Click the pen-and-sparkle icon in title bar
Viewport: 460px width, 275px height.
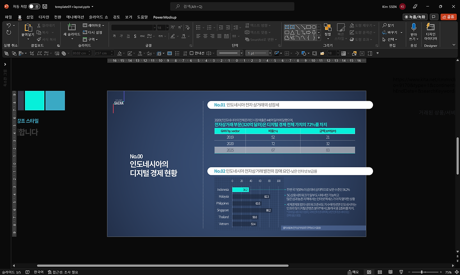pyautogui.click(x=415, y=6)
